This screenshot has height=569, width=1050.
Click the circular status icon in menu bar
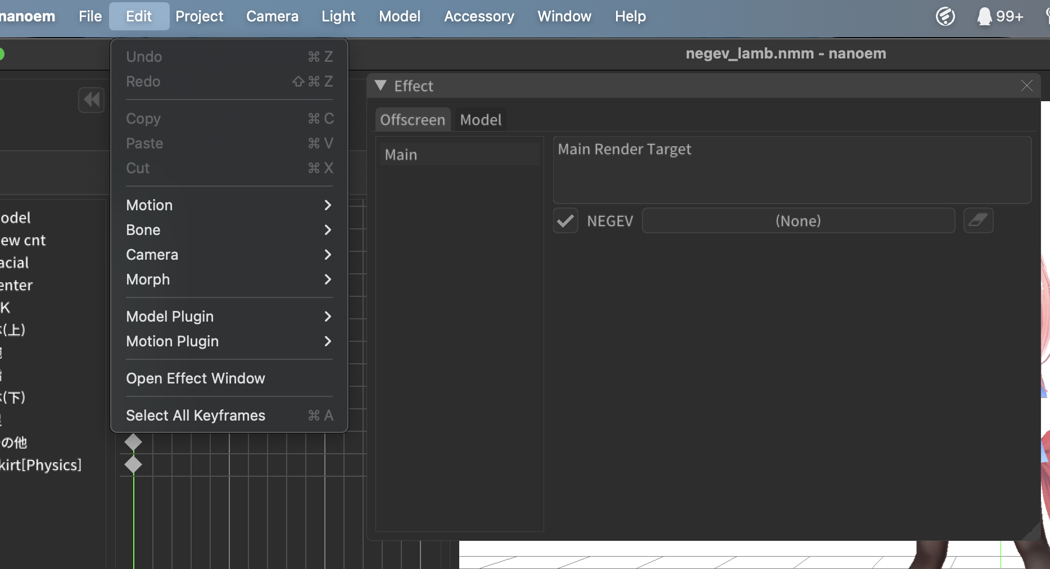click(x=945, y=16)
